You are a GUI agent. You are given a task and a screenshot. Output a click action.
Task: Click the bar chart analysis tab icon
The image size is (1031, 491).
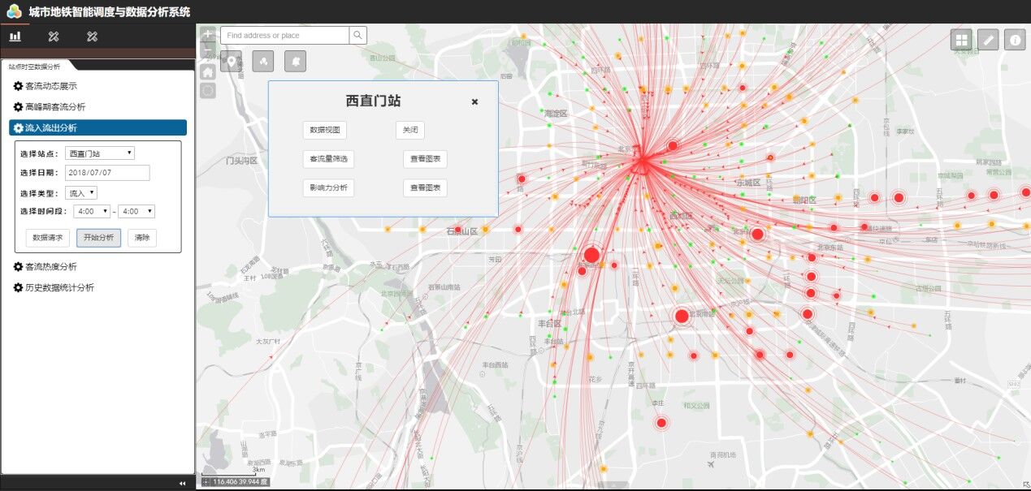[15, 37]
